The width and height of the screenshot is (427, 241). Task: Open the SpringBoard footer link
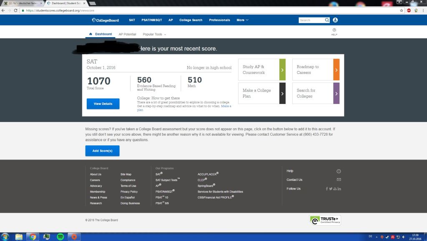[206, 185]
